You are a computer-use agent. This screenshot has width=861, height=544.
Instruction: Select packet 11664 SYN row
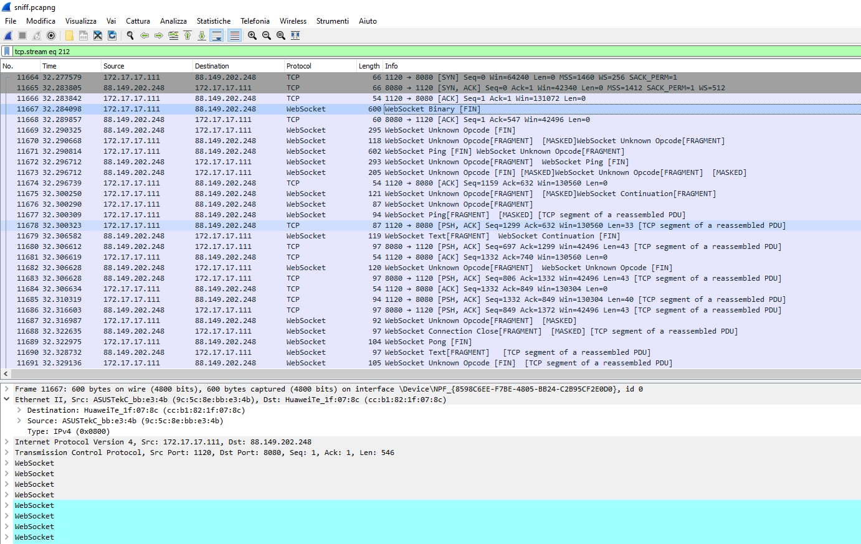click(x=430, y=77)
